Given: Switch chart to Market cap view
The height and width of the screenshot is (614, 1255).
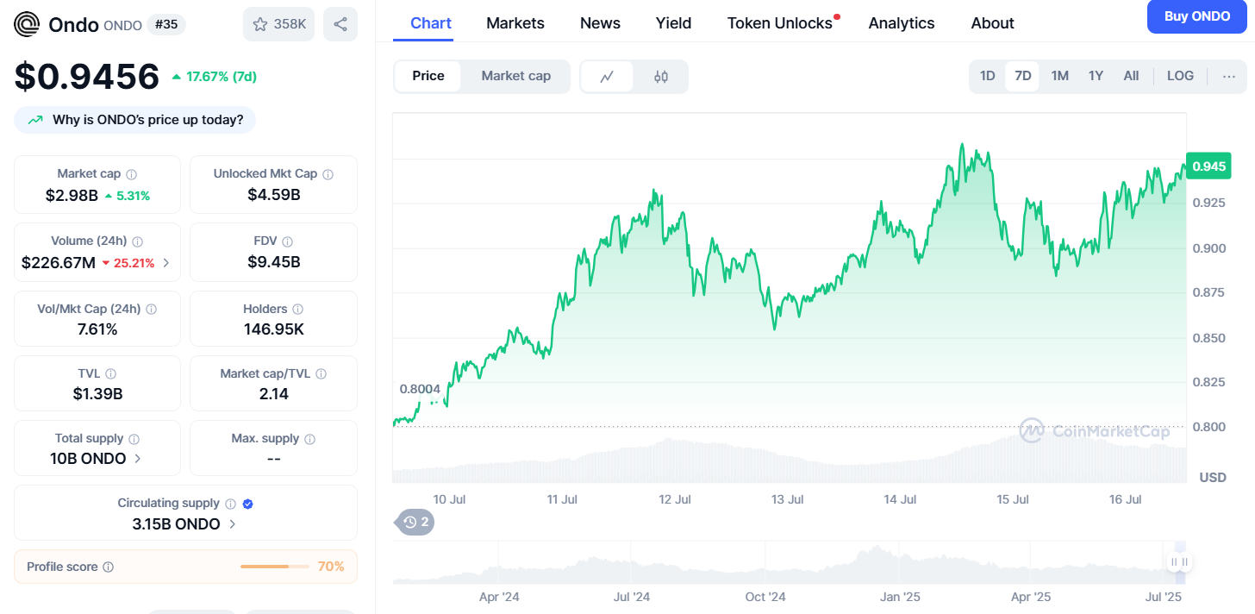Looking at the screenshot, I should click(515, 76).
